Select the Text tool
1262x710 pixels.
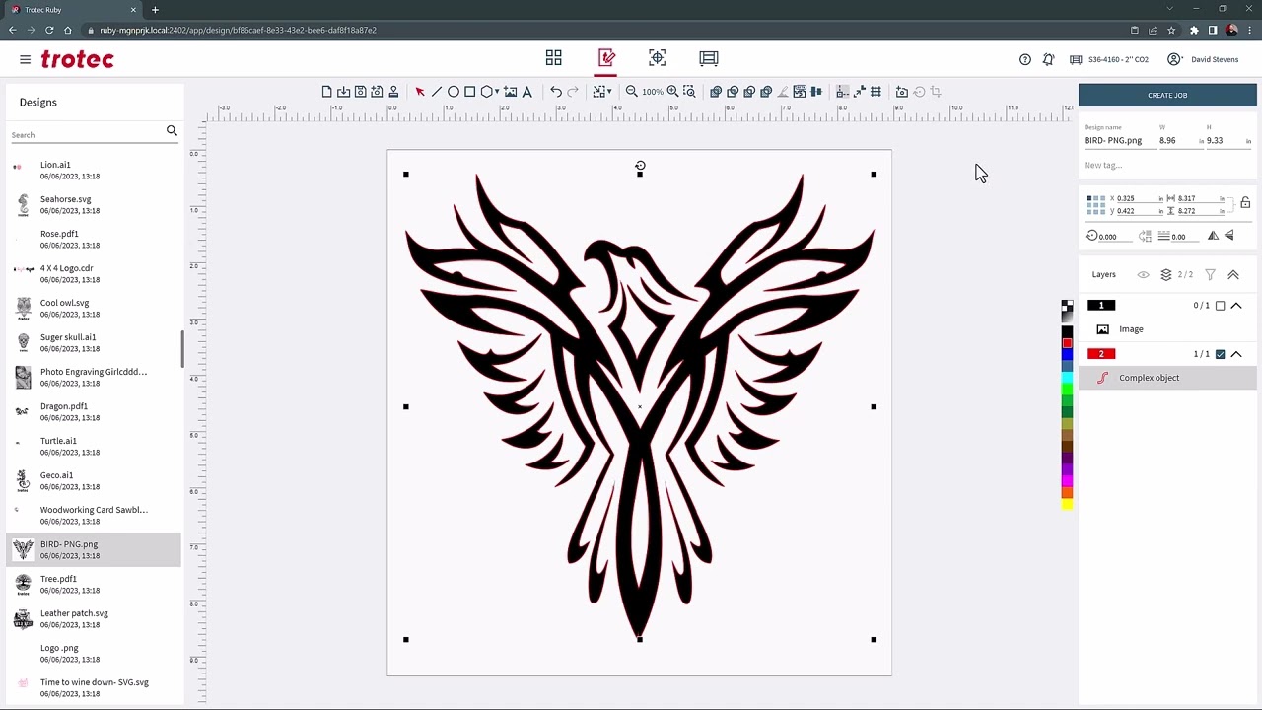pos(527,92)
